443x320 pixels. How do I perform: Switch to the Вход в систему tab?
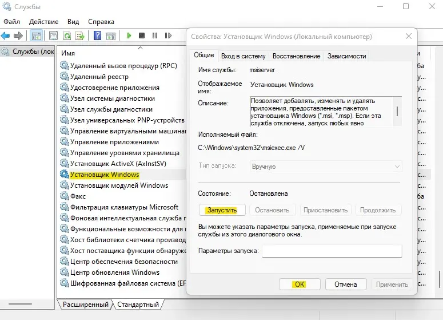[243, 56]
